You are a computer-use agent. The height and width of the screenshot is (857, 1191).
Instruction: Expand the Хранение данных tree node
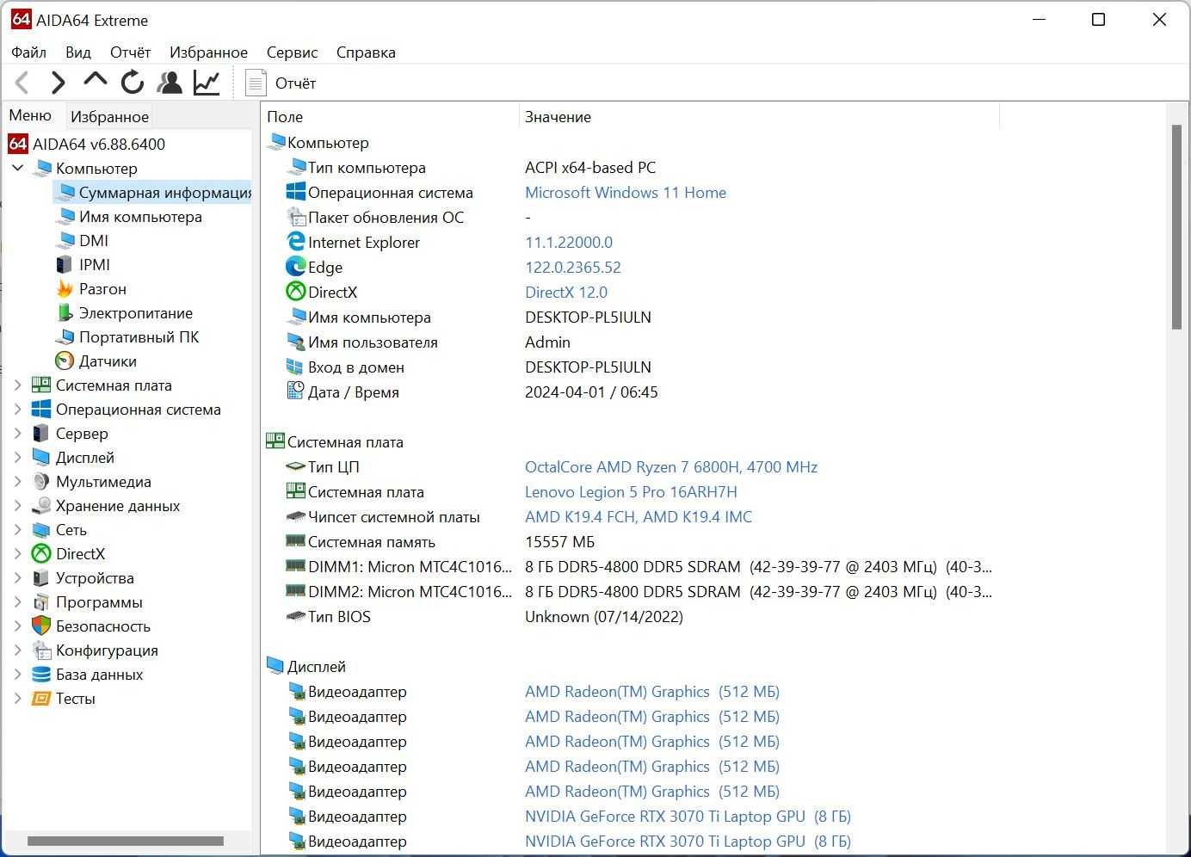coord(17,506)
